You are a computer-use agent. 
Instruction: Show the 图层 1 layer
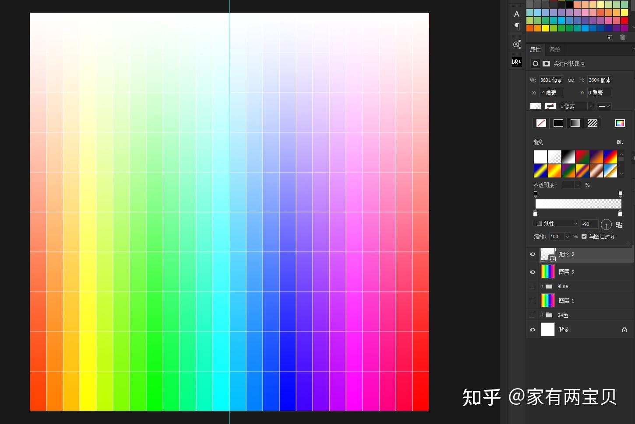[533, 301]
